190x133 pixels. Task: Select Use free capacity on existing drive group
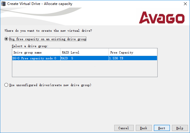tap(6, 39)
